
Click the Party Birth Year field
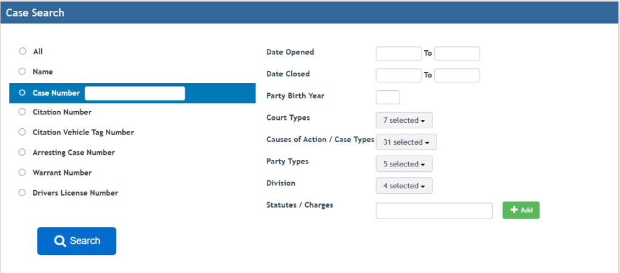tap(387, 97)
